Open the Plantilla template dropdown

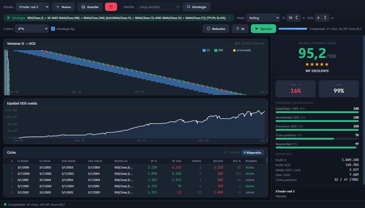[x=158, y=7]
